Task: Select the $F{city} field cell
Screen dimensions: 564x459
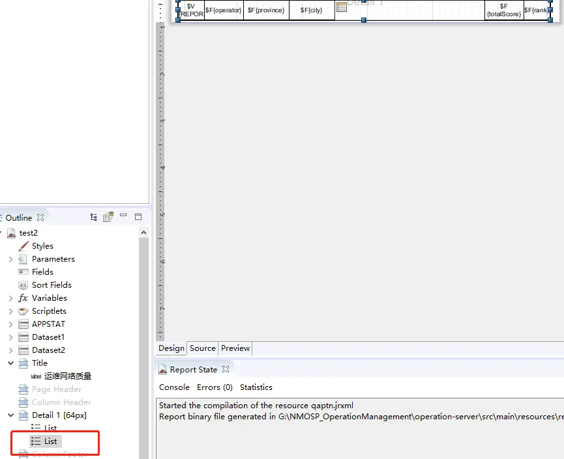Action: pos(312,10)
